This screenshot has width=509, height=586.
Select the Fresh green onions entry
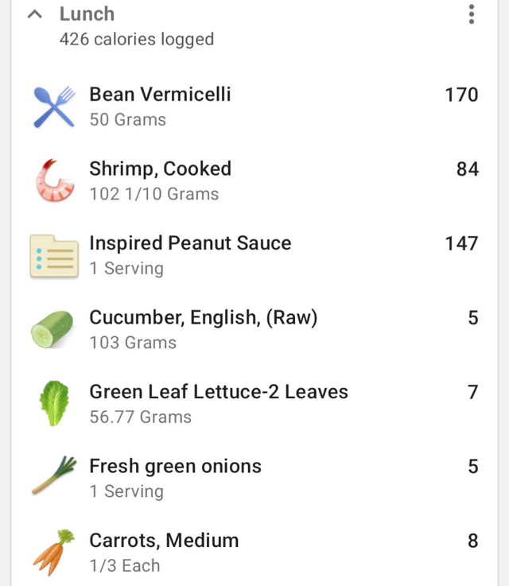(x=254, y=479)
